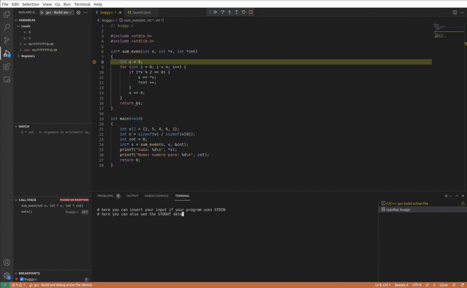Maximize the panel with the chevron toggle
Viewport: 467px width, 288px height.
[x=457, y=196]
